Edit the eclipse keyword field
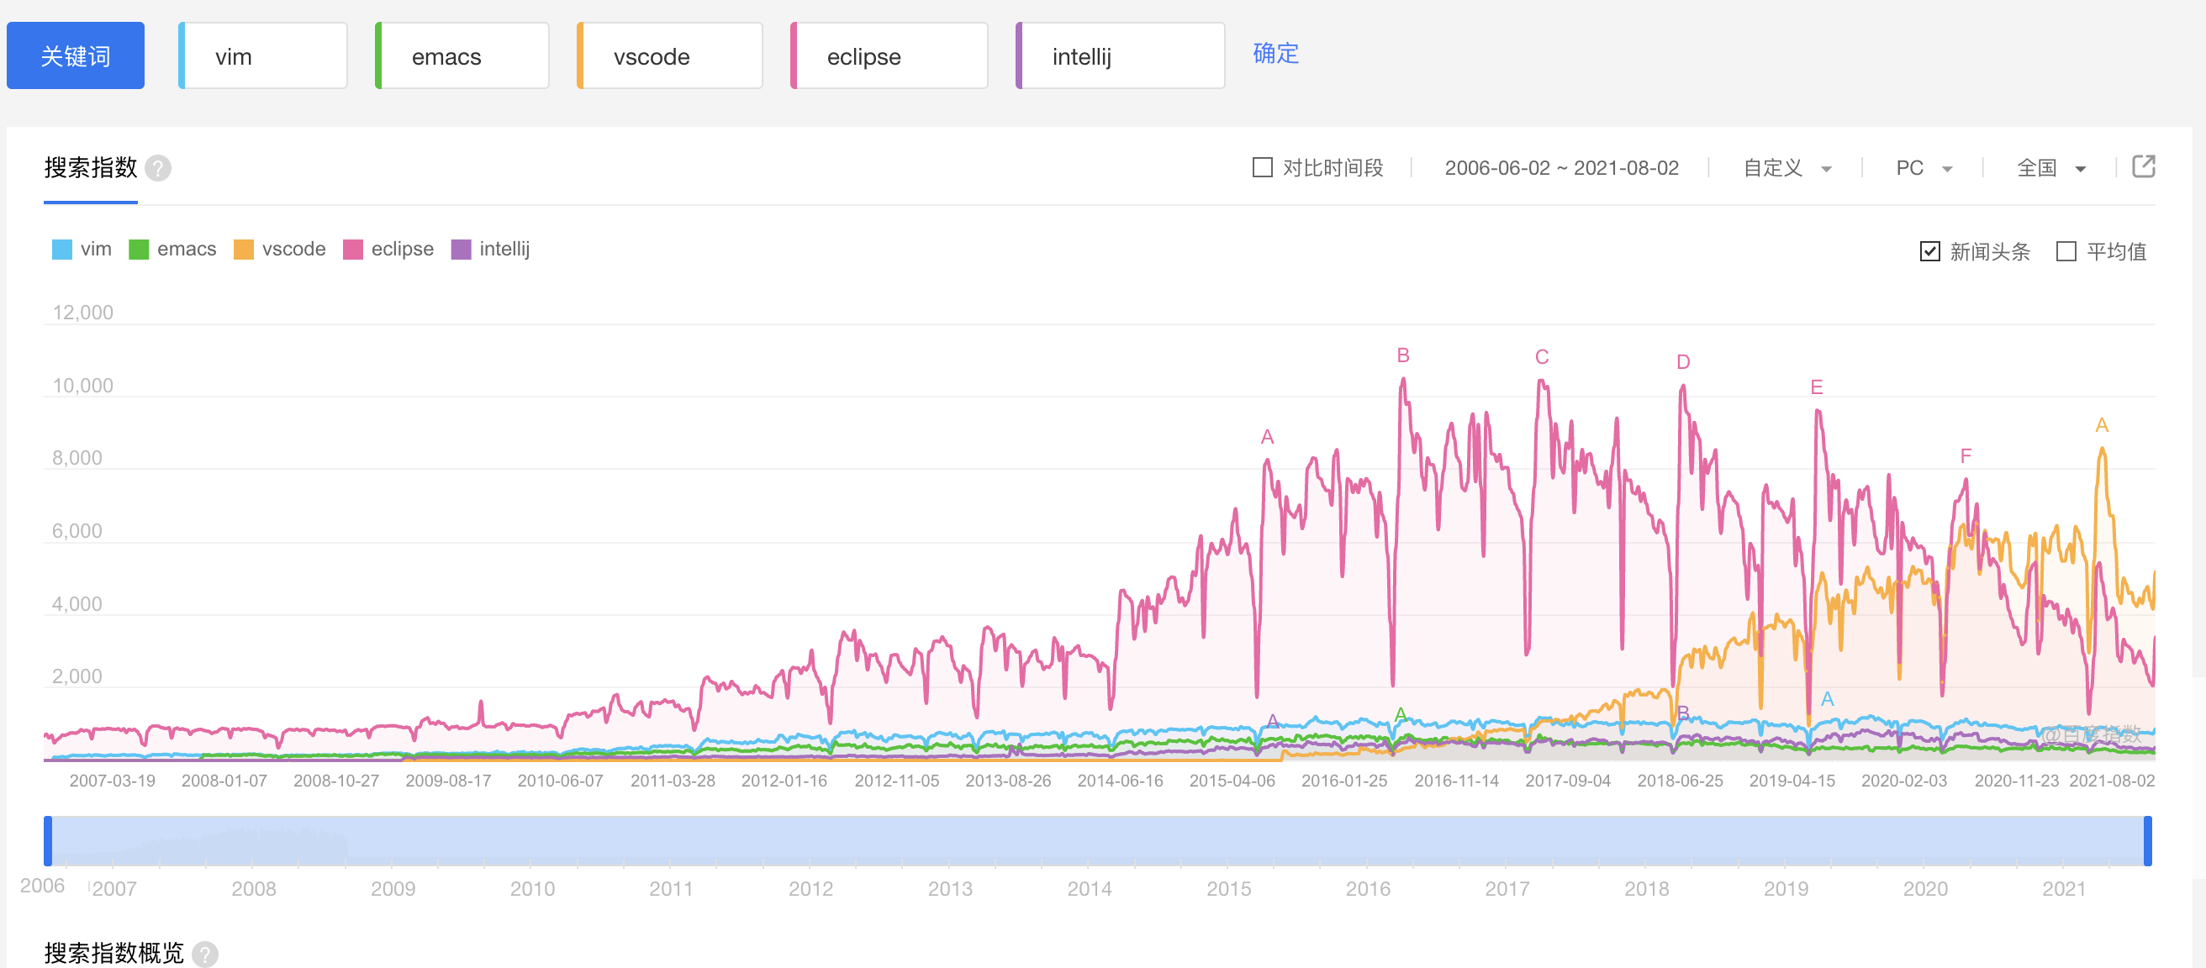 point(889,55)
